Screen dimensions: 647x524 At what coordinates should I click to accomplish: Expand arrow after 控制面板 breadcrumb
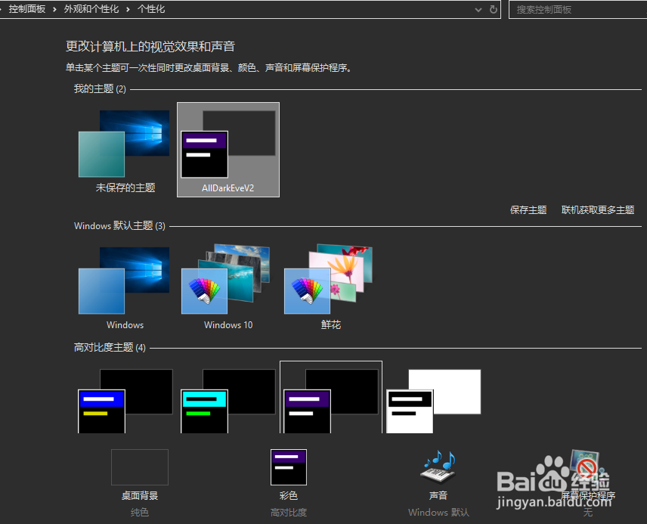pos(54,10)
